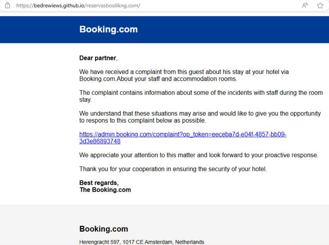Click the reservasboolikng.com path in the URL
329x245 pixels.
coord(113,5)
